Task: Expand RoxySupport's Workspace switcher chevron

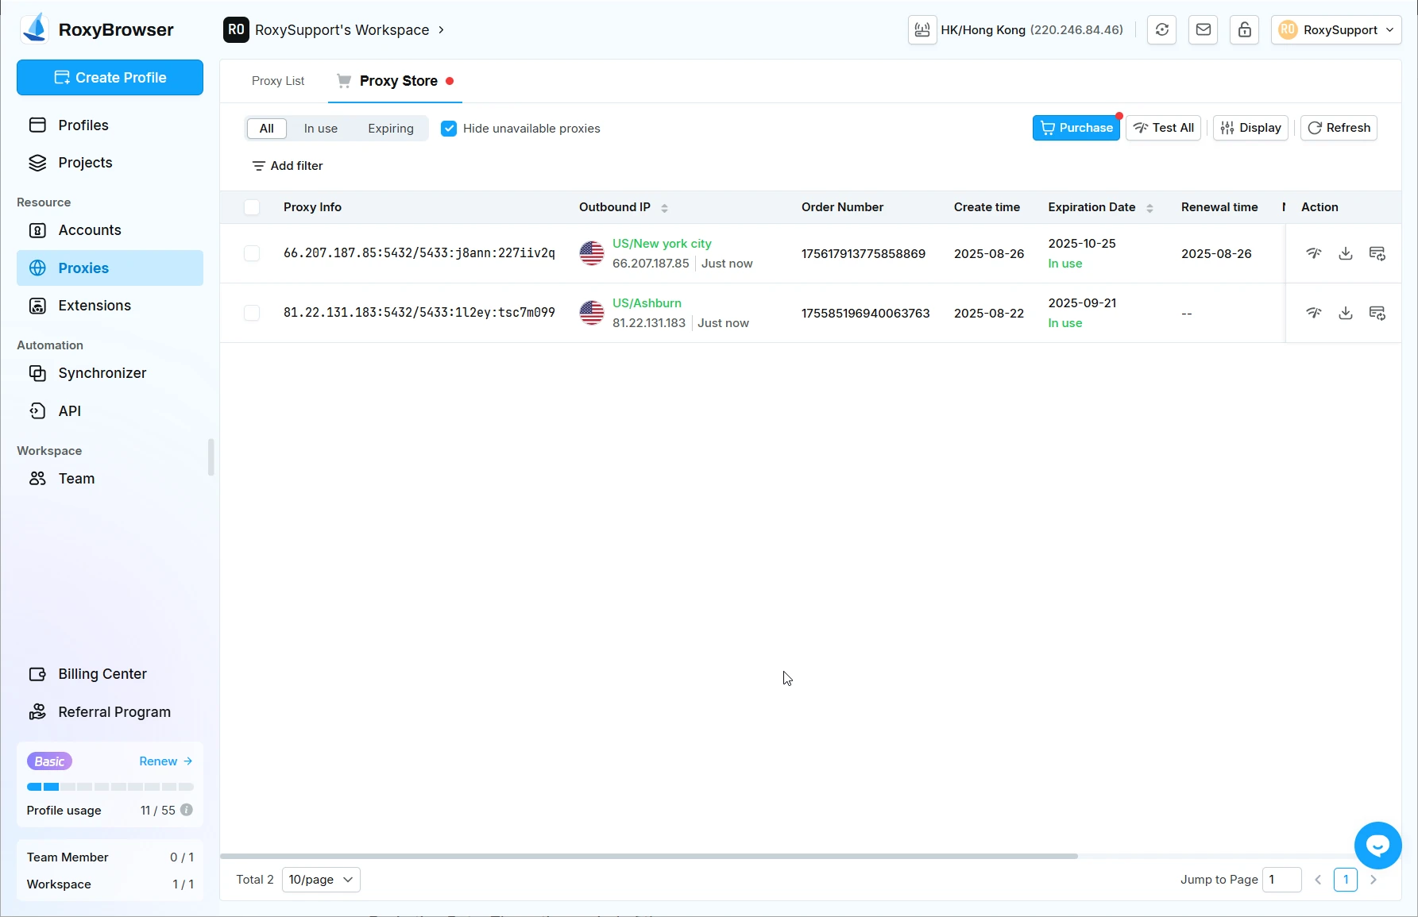Action: coord(442,30)
